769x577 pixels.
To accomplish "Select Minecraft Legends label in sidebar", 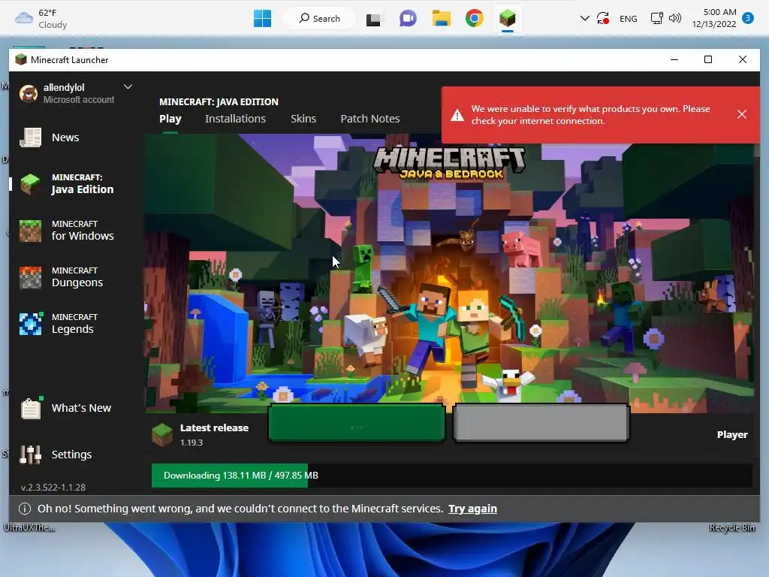I will [x=74, y=324].
